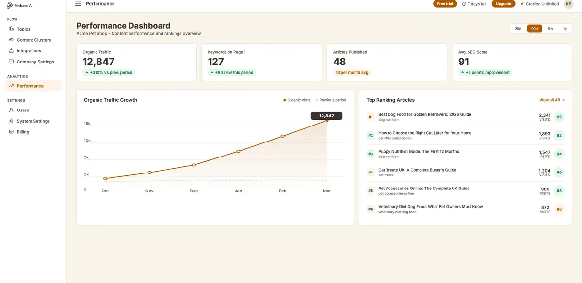Viewport: 582px width, 283px height.
Task: Open the Users settings page
Action: [x=23, y=110]
